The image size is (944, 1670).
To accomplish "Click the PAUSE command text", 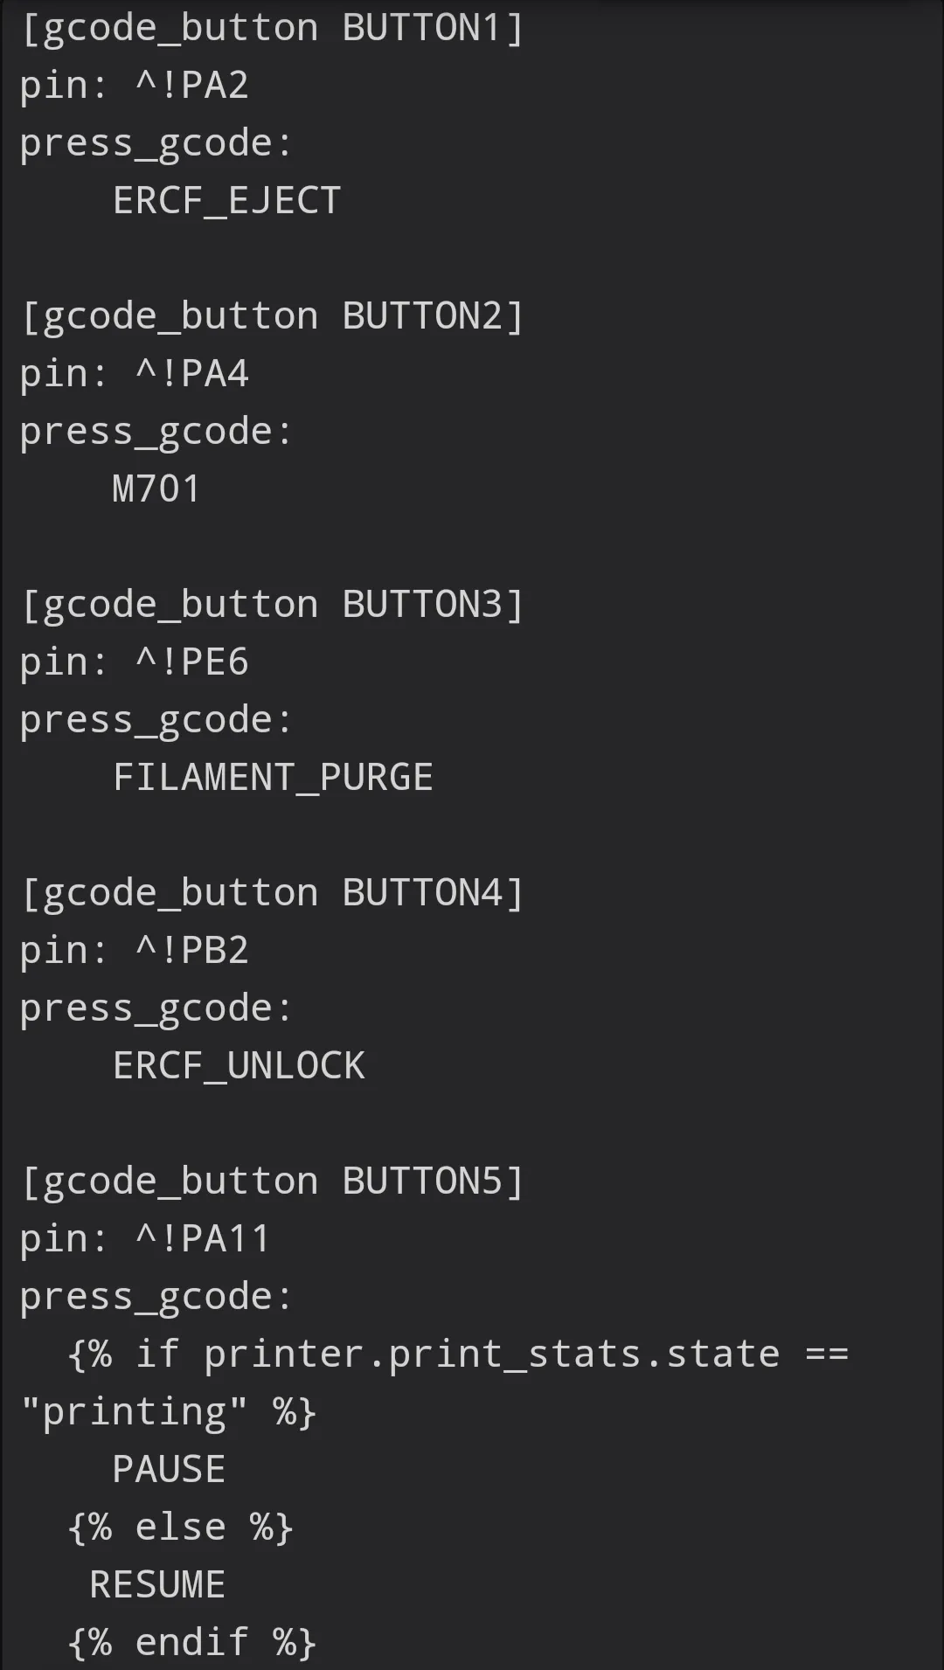I will (169, 1470).
